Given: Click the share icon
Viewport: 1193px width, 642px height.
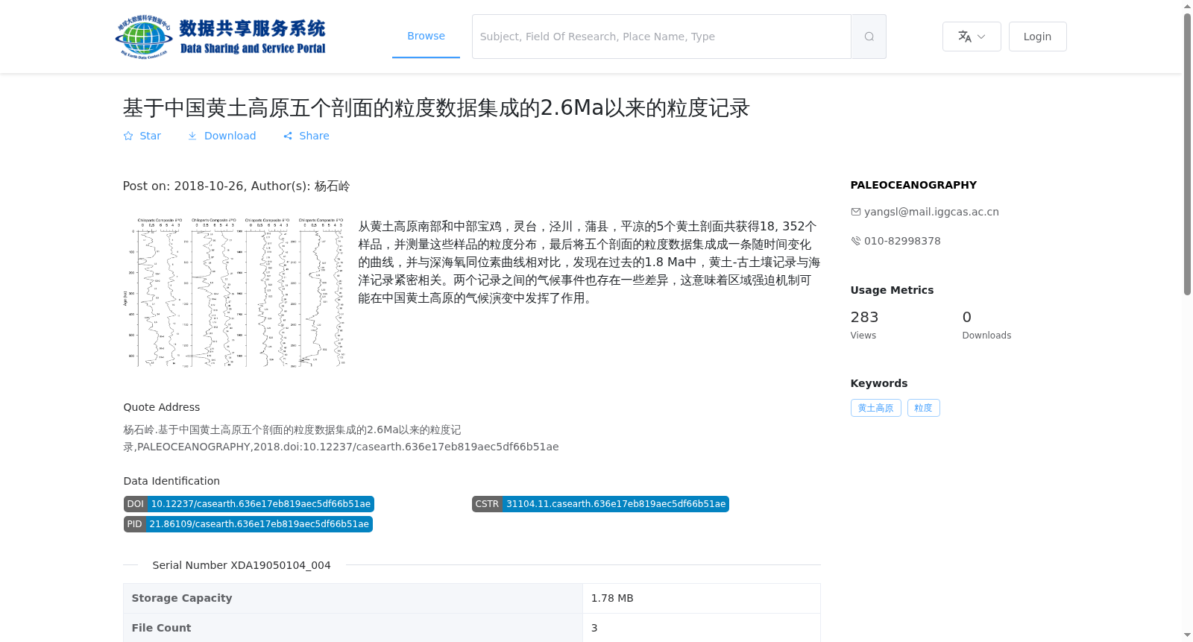Looking at the screenshot, I should click(x=288, y=136).
